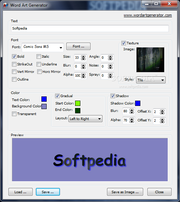The image size is (180, 202).
Task: Enable the Horz Mirror checkbox
Action: tap(39, 72)
